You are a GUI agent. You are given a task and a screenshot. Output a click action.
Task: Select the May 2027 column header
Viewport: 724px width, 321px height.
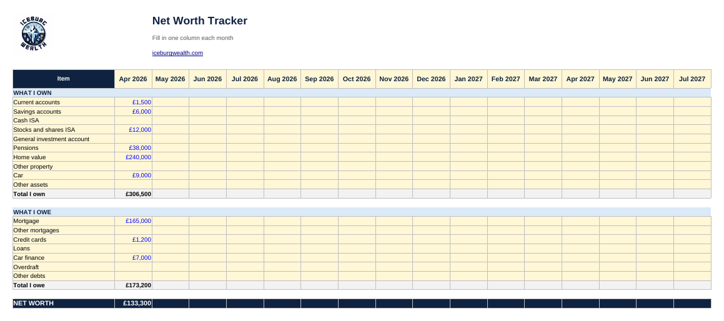point(618,79)
